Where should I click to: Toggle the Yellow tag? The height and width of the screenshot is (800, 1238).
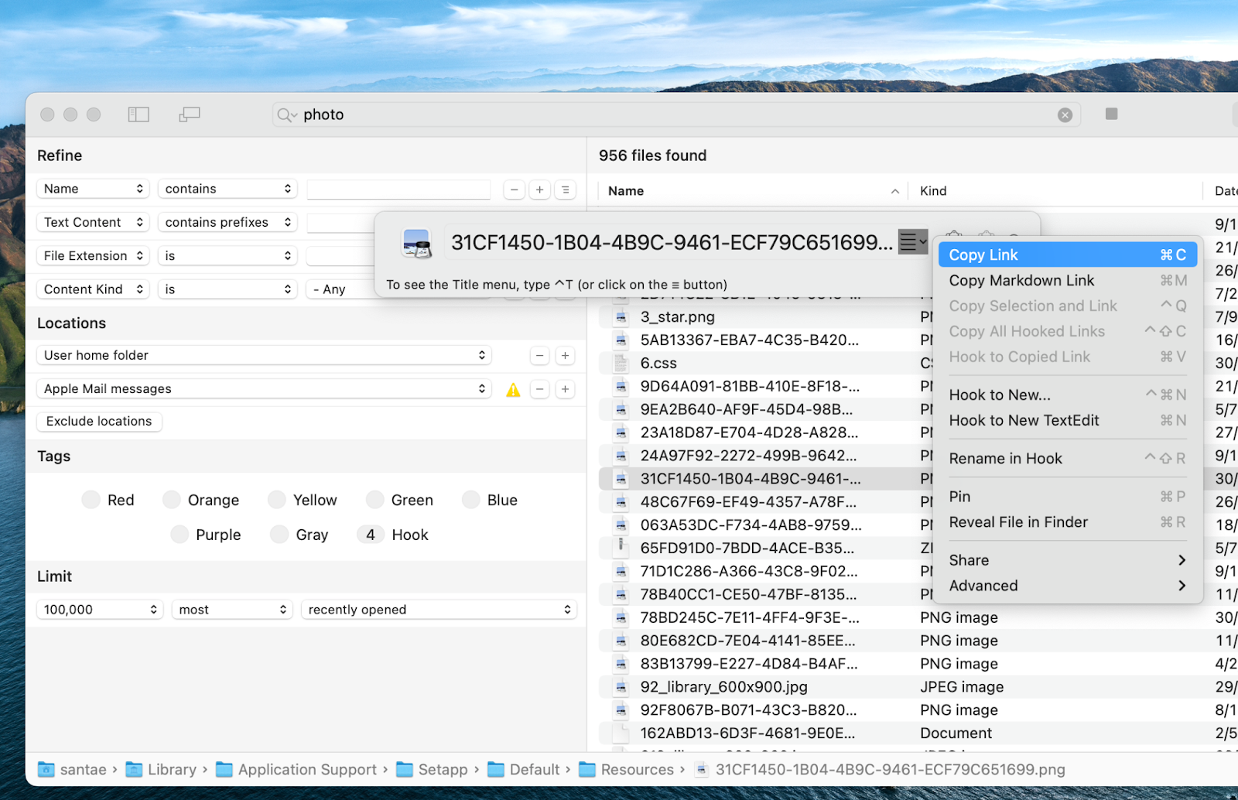click(x=277, y=500)
